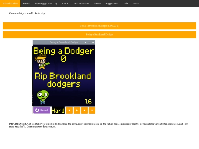Click the chevron-down icon in game title bar
199x149 pixels.
[85, 42]
